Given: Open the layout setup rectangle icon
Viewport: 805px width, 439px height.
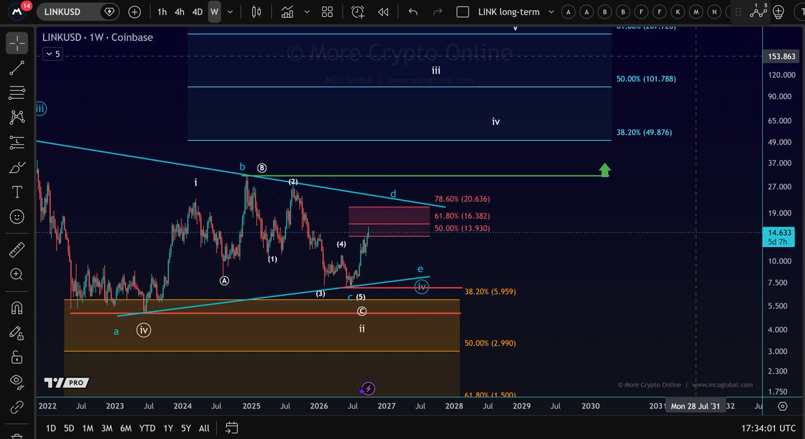Looking at the screenshot, I should click(x=462, y=11).
